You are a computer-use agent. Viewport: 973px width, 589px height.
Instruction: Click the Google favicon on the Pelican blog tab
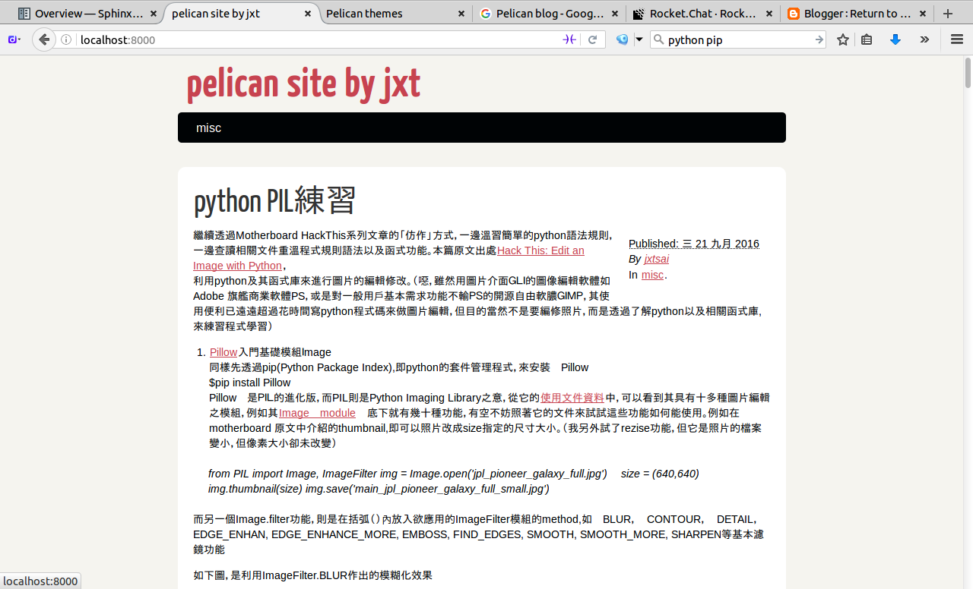[x=486, y=14]
